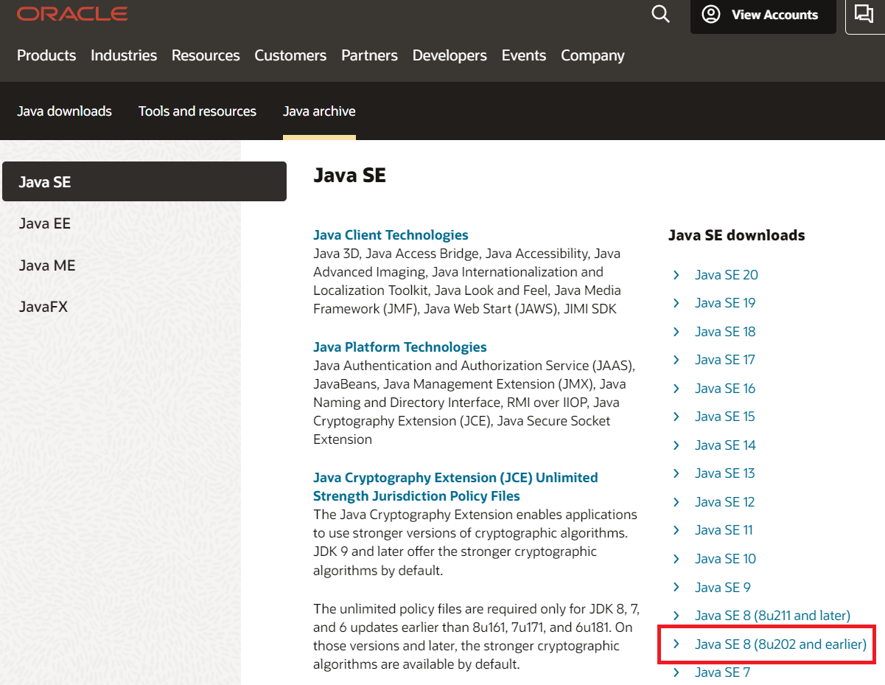This screenshot has height=685, width=885.
Task: Click the chevron beside Java SE 10
Action: [676, 559]
